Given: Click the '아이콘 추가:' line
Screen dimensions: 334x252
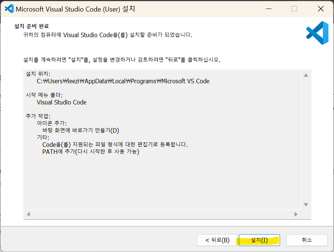Looking at the screenshot, I should coord(52,123).
